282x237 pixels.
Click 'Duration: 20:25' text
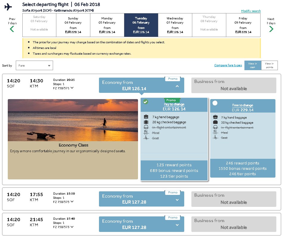(64, 80)
